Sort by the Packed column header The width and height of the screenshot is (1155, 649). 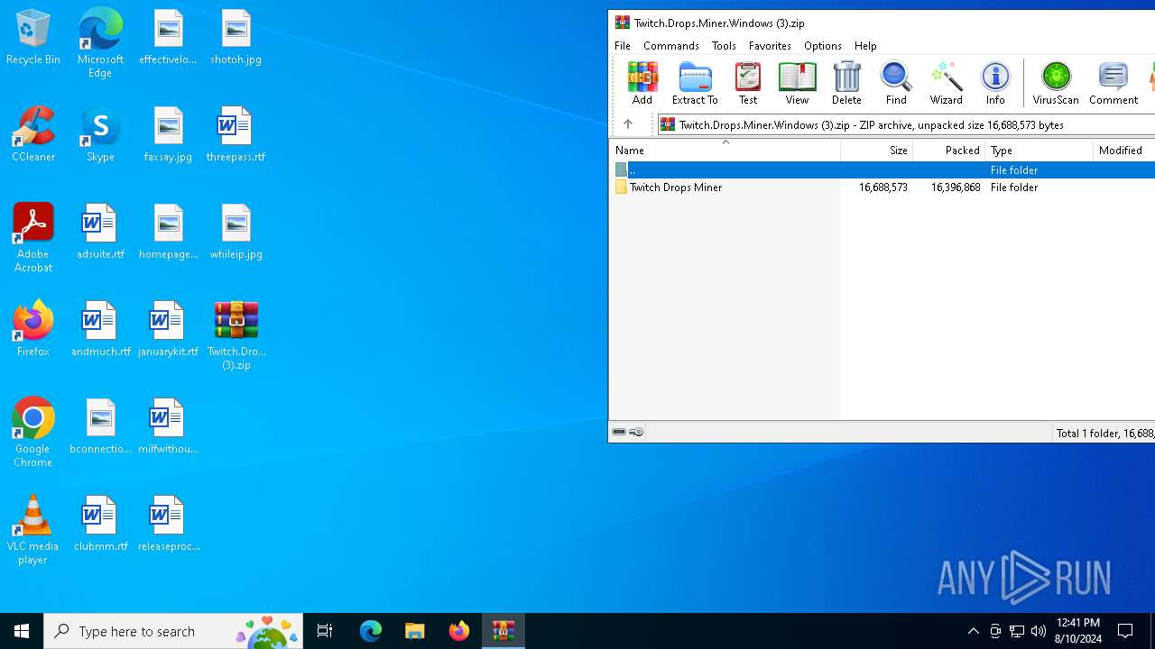click(948, 151)
